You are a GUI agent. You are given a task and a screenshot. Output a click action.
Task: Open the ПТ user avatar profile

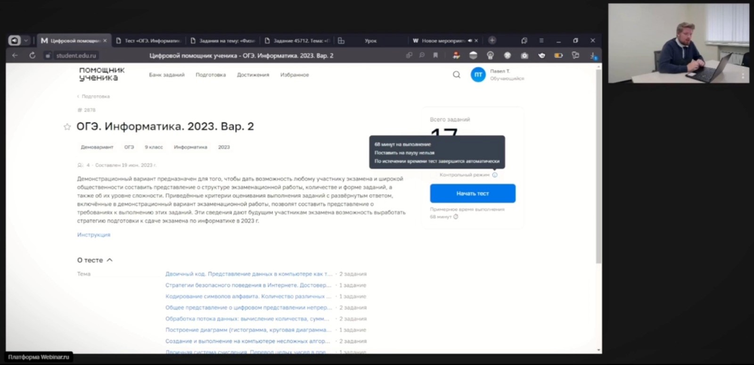(478, 75)
